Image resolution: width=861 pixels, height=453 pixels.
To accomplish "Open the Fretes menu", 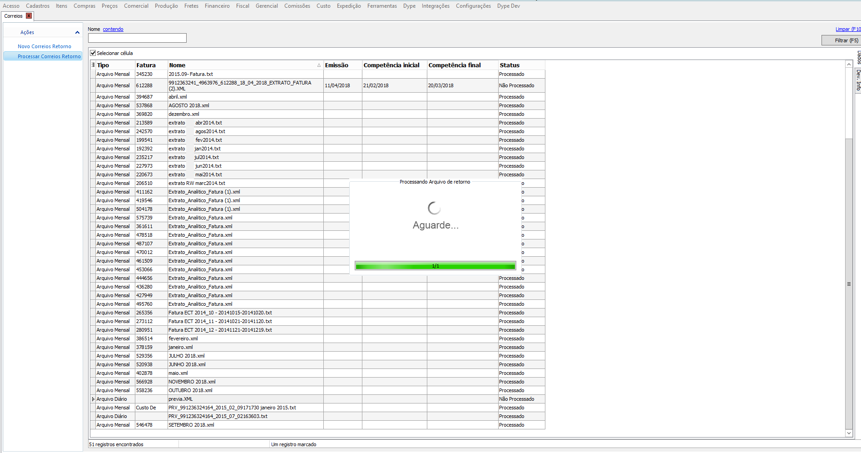I will (191, 6).
